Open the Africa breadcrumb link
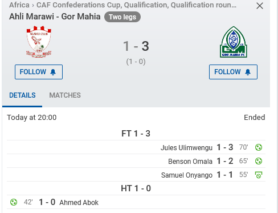Viewport: 278px width, 213px height. (19, 5)
